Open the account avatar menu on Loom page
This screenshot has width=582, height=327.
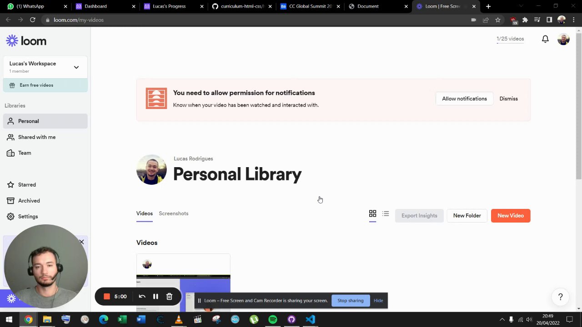563,39
